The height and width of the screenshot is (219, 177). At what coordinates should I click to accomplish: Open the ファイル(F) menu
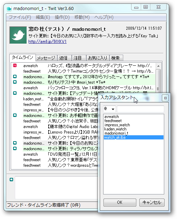[20, 17]
